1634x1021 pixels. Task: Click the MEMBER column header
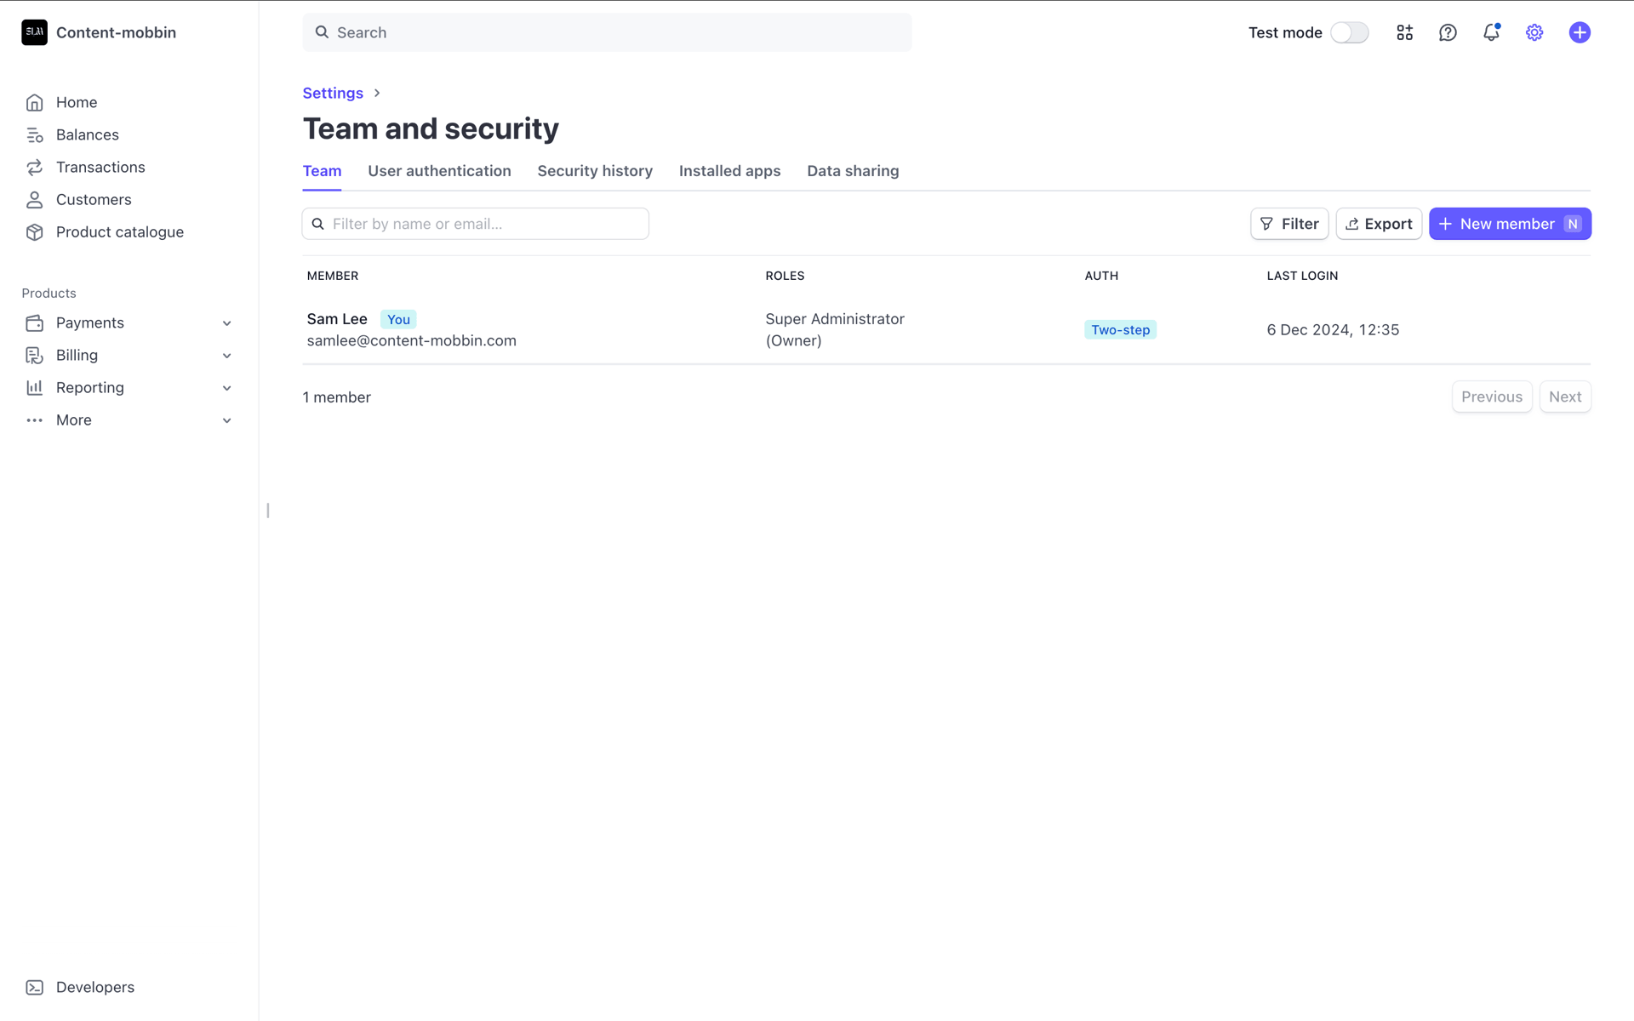coord(333,276)
